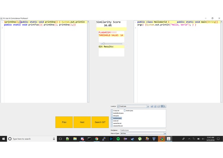Switch file chooser to Details view
Screen dimensions: 223x158
pyautogui.click(x=165, y=106)
